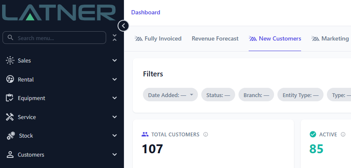Click the Customers person icon
The height and width of the screenshot is (168, 351).
click(x=10, y=154)
